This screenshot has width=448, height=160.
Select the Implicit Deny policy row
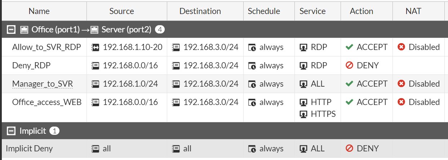(29, 148)
